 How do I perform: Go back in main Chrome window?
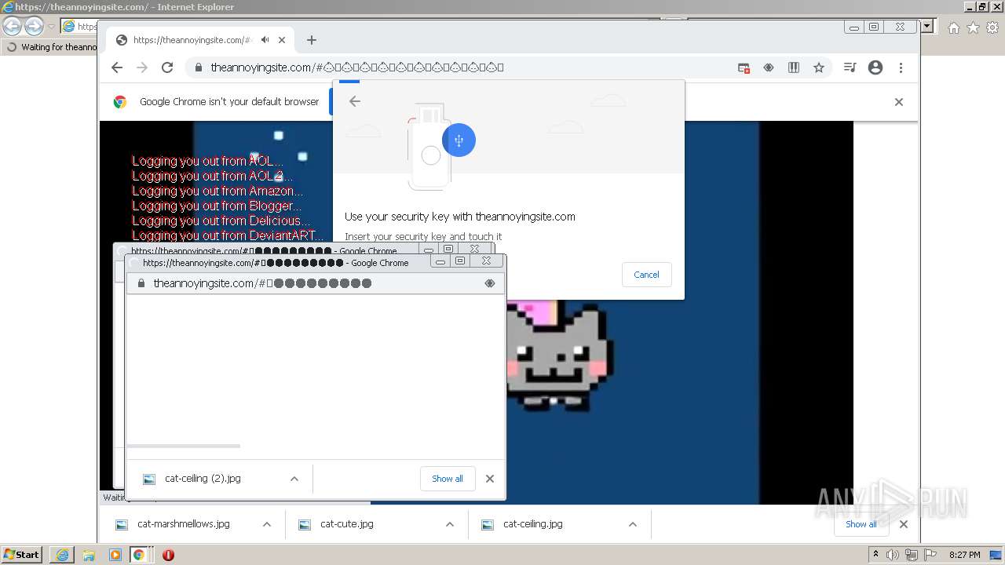click(x=117, y=67)
